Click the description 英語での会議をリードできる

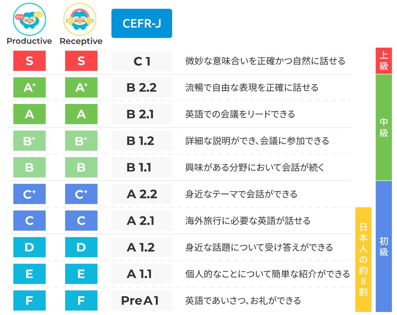point(240,114)
